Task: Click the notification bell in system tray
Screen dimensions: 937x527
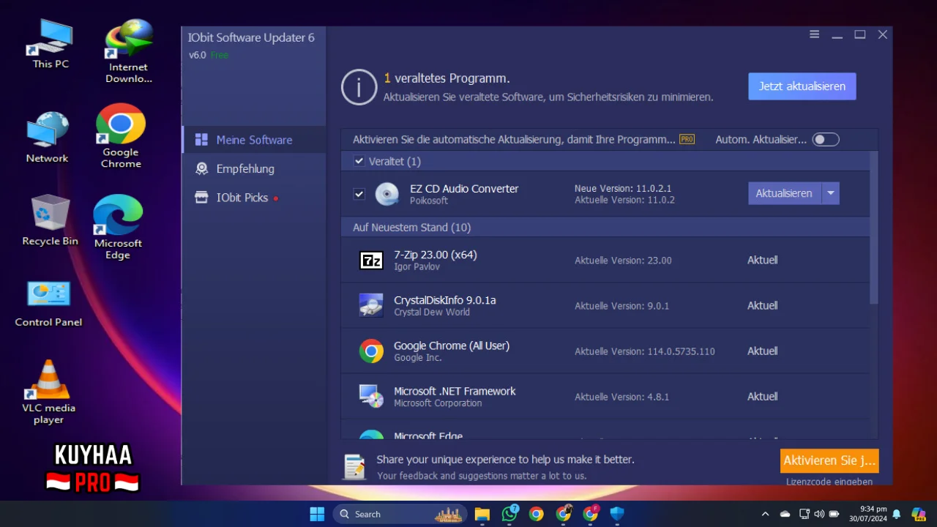Action: [897, 514]
